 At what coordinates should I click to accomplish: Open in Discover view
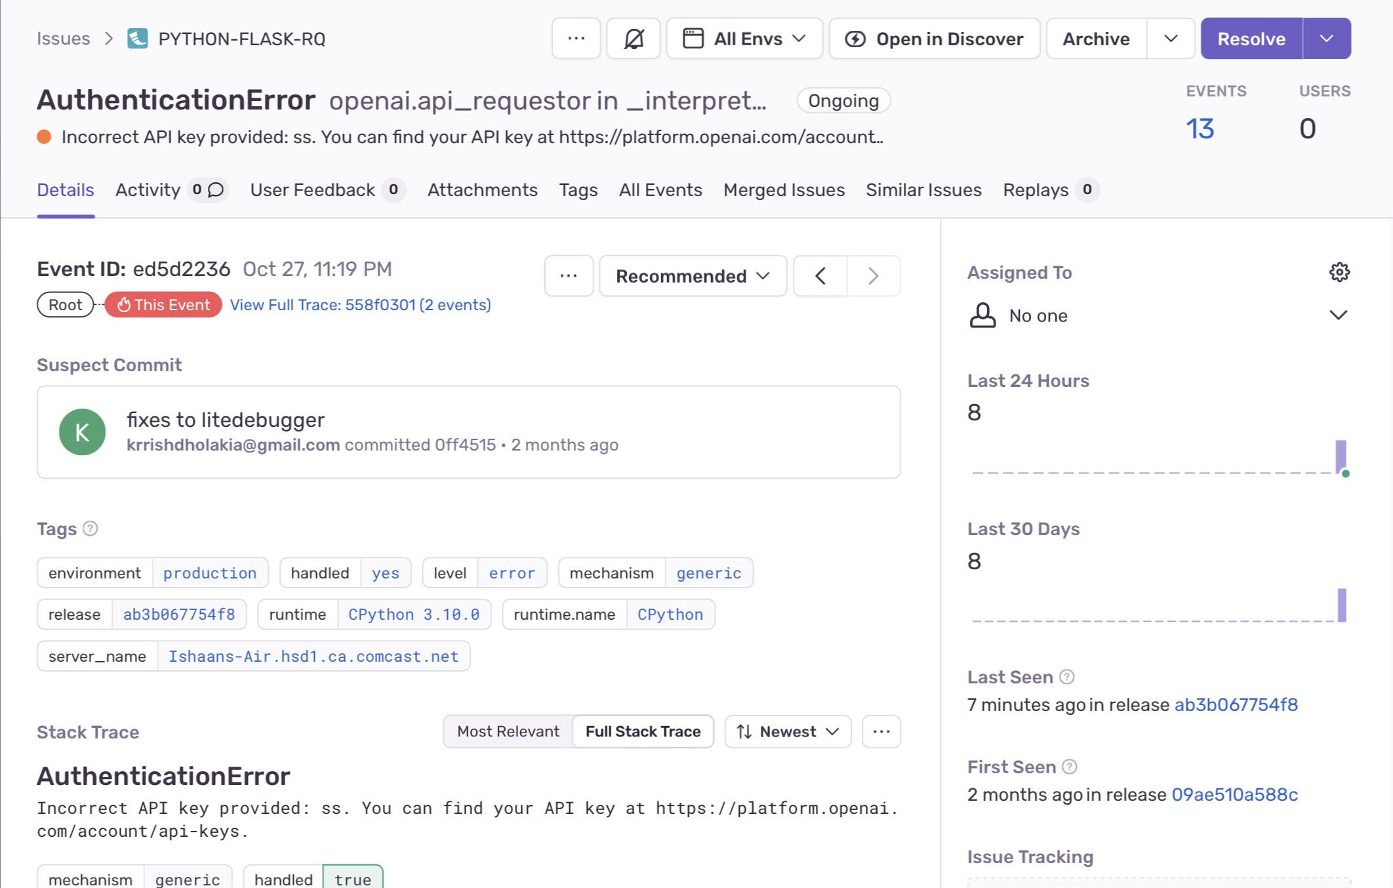click(934, 39)
